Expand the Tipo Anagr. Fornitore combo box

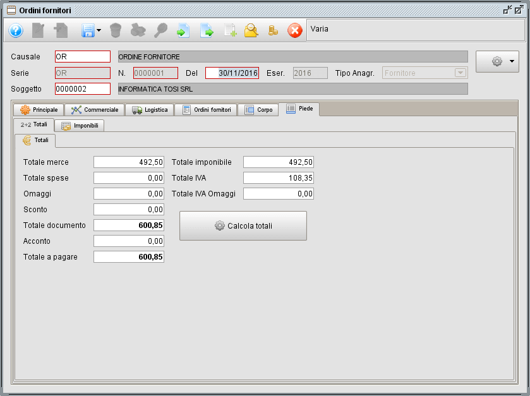460,73
